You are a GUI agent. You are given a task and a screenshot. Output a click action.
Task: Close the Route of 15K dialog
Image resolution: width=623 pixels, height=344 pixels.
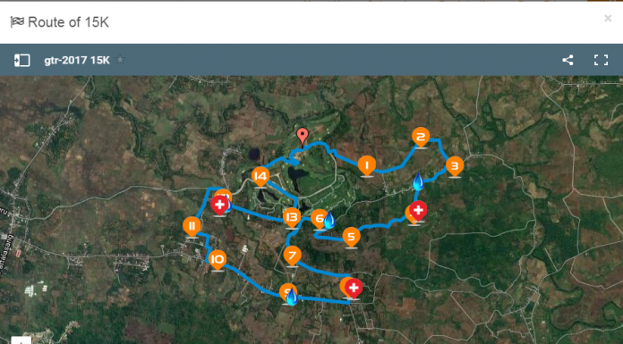(608, 18)
